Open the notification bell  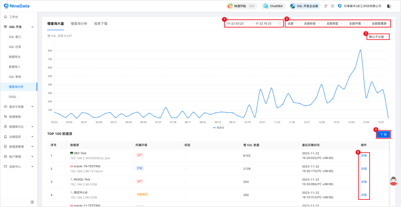pyautogui.click(x=326, y=6)
